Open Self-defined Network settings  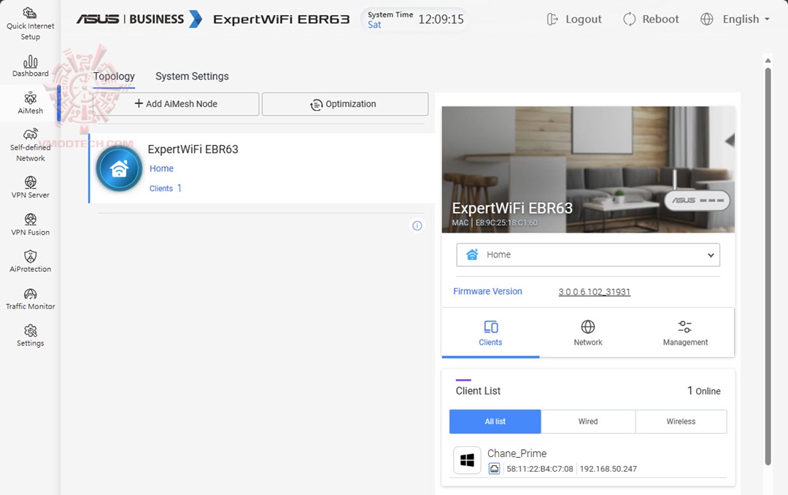[x=30, y=143]
